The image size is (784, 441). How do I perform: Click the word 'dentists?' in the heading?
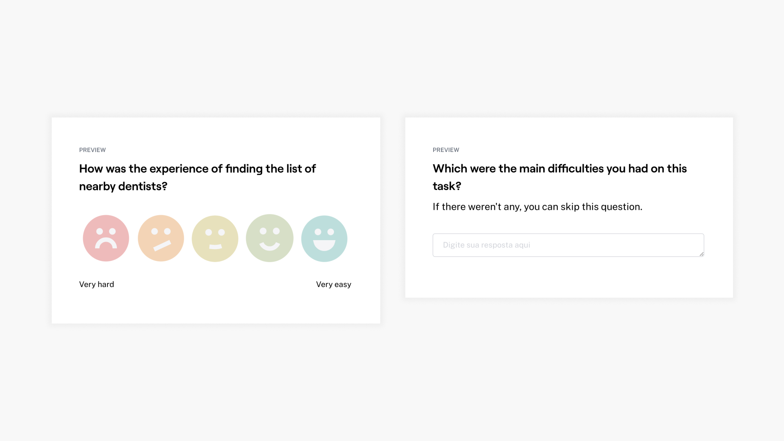[x=143, y=186]
